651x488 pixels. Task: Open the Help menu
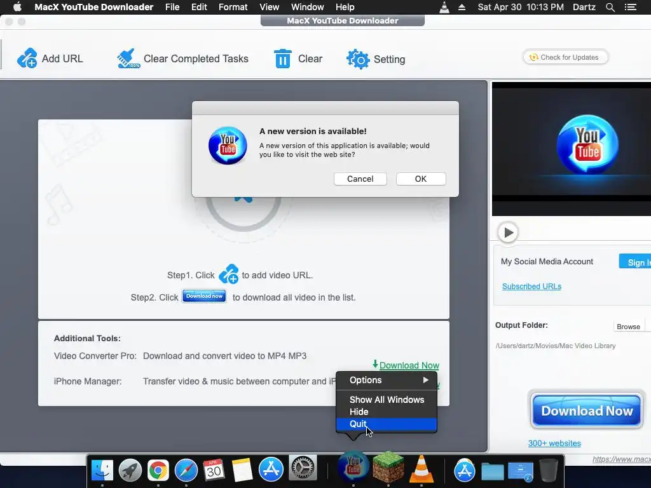(345, 7)
